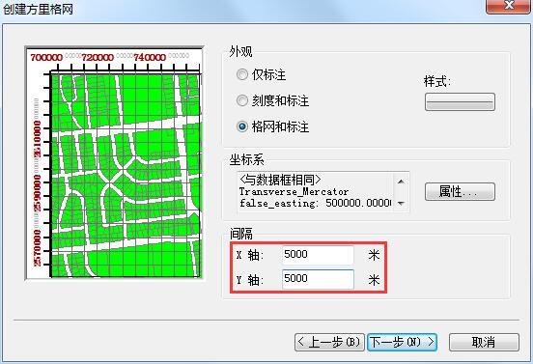The width and height of the screenshot is (533, 364).
Task: Click the <与数据框相同> line in 坐标系 box
Action: pos(280,180)
